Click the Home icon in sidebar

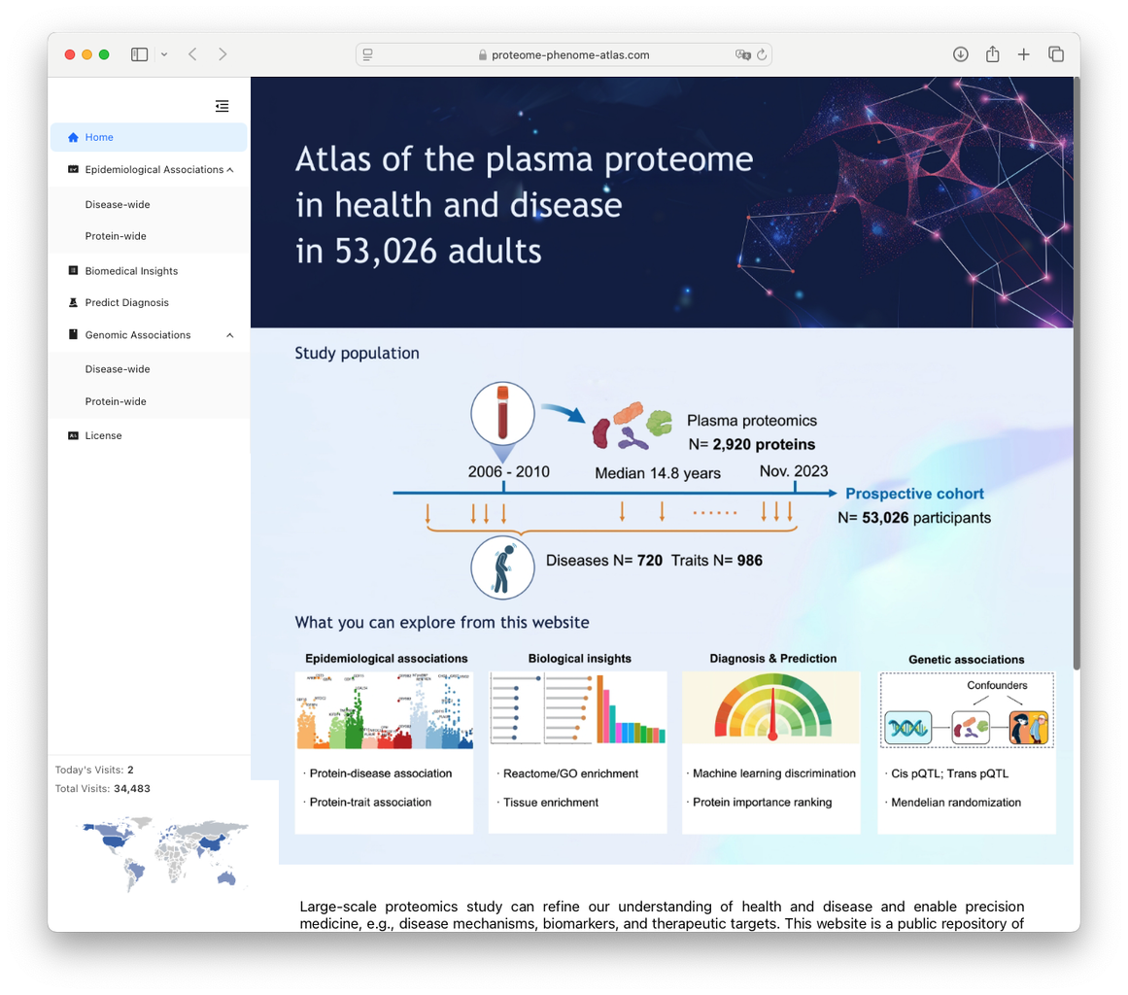click(x=73, y=137)
